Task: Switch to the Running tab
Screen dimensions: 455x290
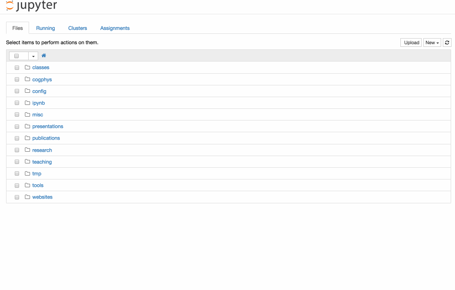Action: [45, 28]
